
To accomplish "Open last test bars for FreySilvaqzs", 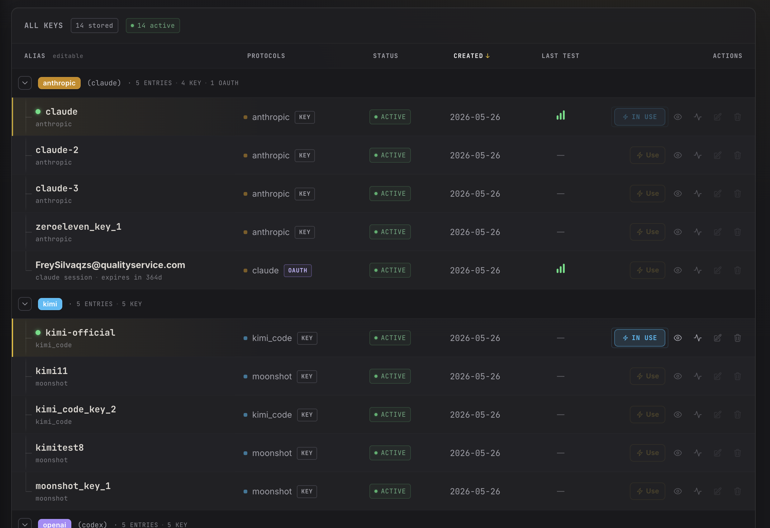I will click(560, 269).
